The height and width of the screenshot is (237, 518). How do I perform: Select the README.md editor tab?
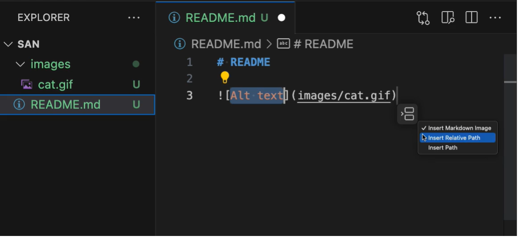(x=219, y=18)
